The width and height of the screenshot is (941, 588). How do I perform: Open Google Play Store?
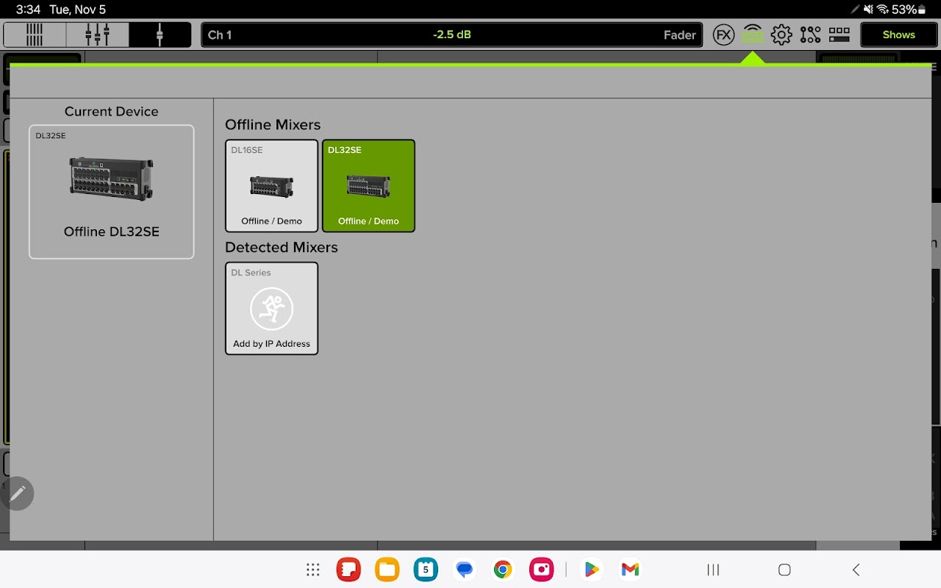[591, 570]
